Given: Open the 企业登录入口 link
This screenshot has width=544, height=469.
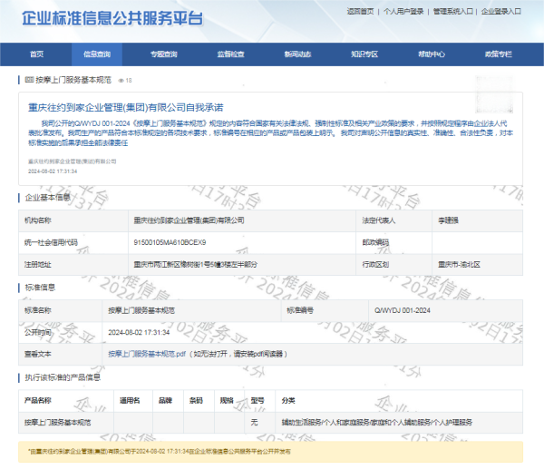Looking at the screenshot, I should click(x=501, y=12).
